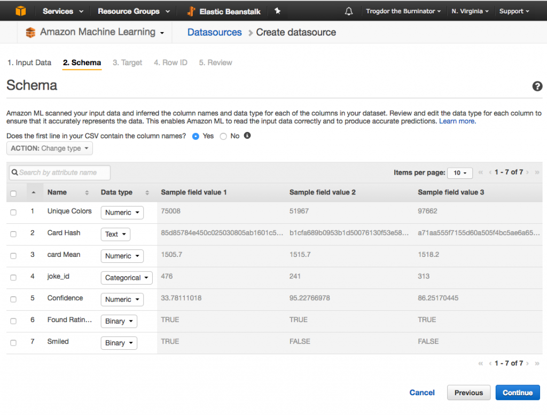
Task: Check the Confidence row checkbox
Action: (13, 299)
